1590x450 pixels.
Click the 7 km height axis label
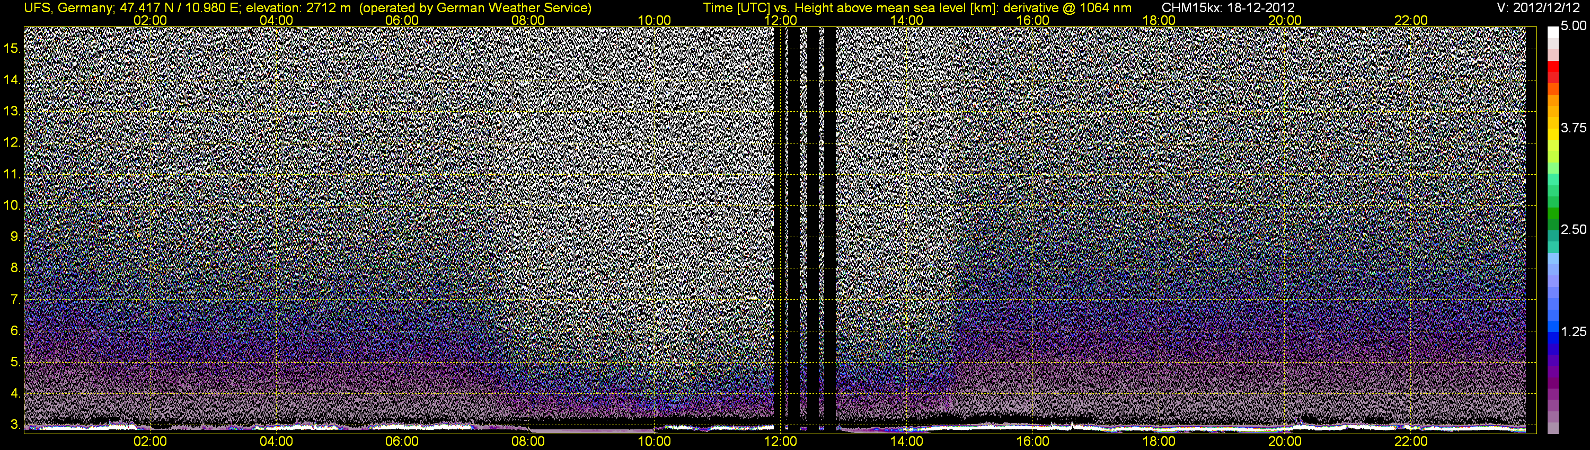(x=15, y=300)
